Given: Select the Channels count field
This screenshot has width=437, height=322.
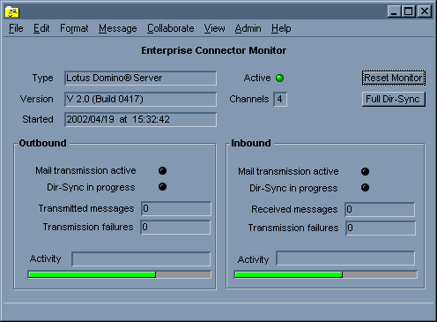Looking at the screenshot, I should point(280,99).
